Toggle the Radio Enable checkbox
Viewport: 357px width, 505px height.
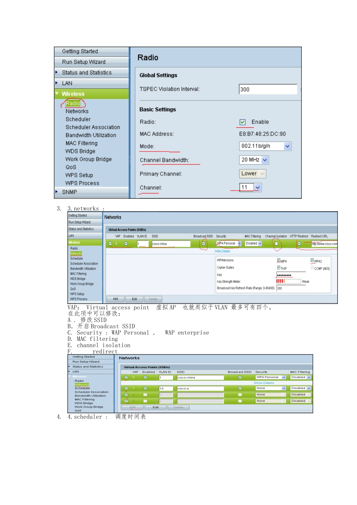242,122
